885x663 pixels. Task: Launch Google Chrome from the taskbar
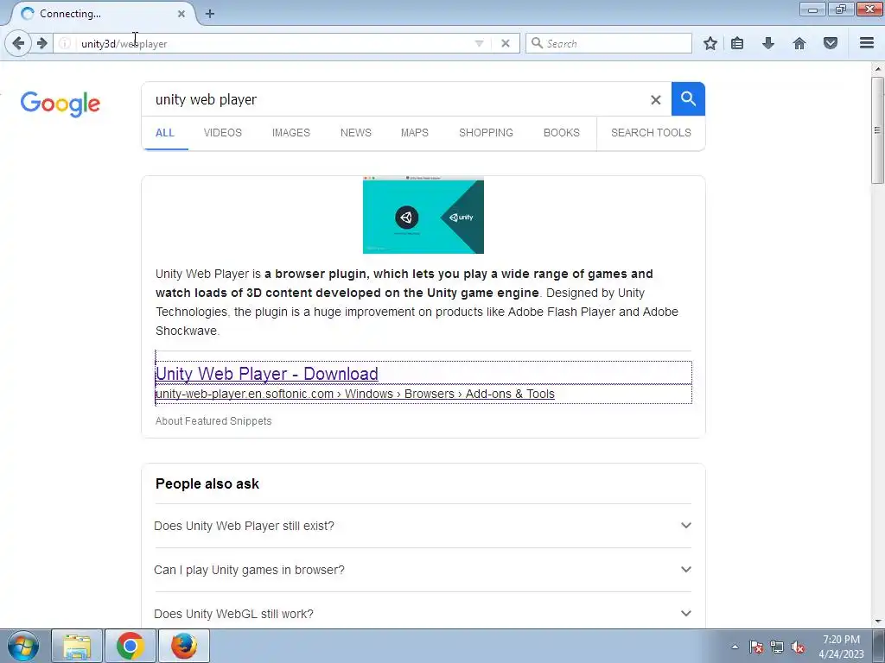(131, 646)
